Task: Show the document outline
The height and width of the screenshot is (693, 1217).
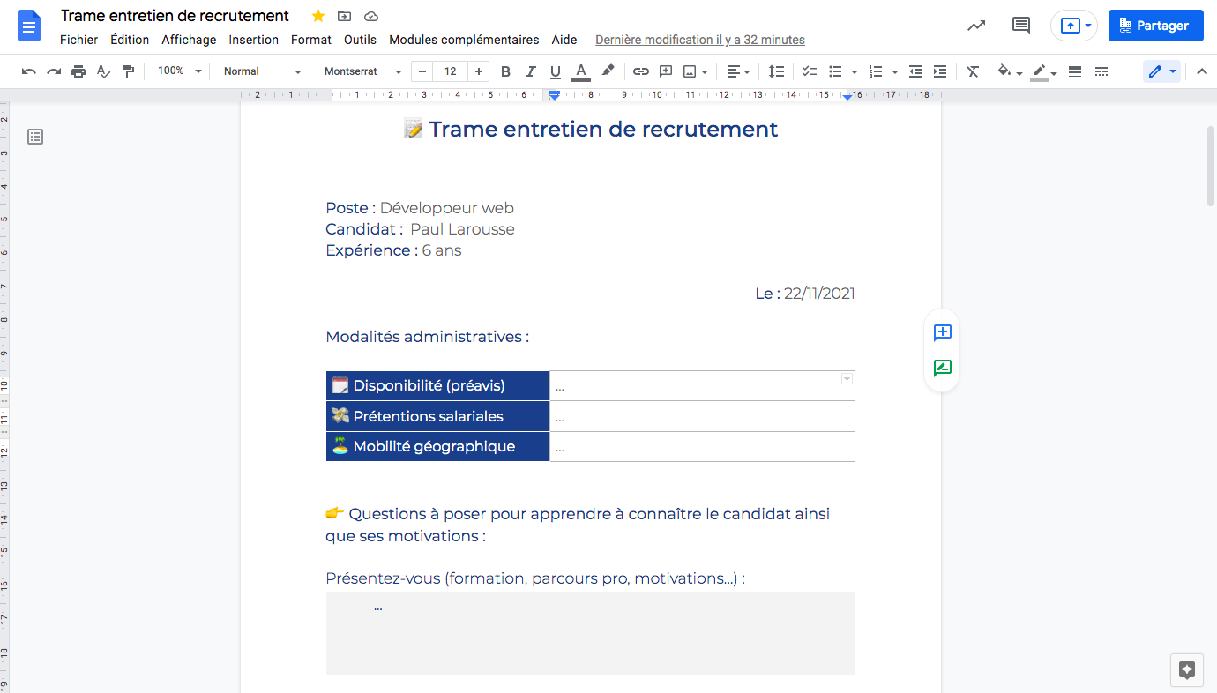Action: pyautogui.click(x=35, y=137)
